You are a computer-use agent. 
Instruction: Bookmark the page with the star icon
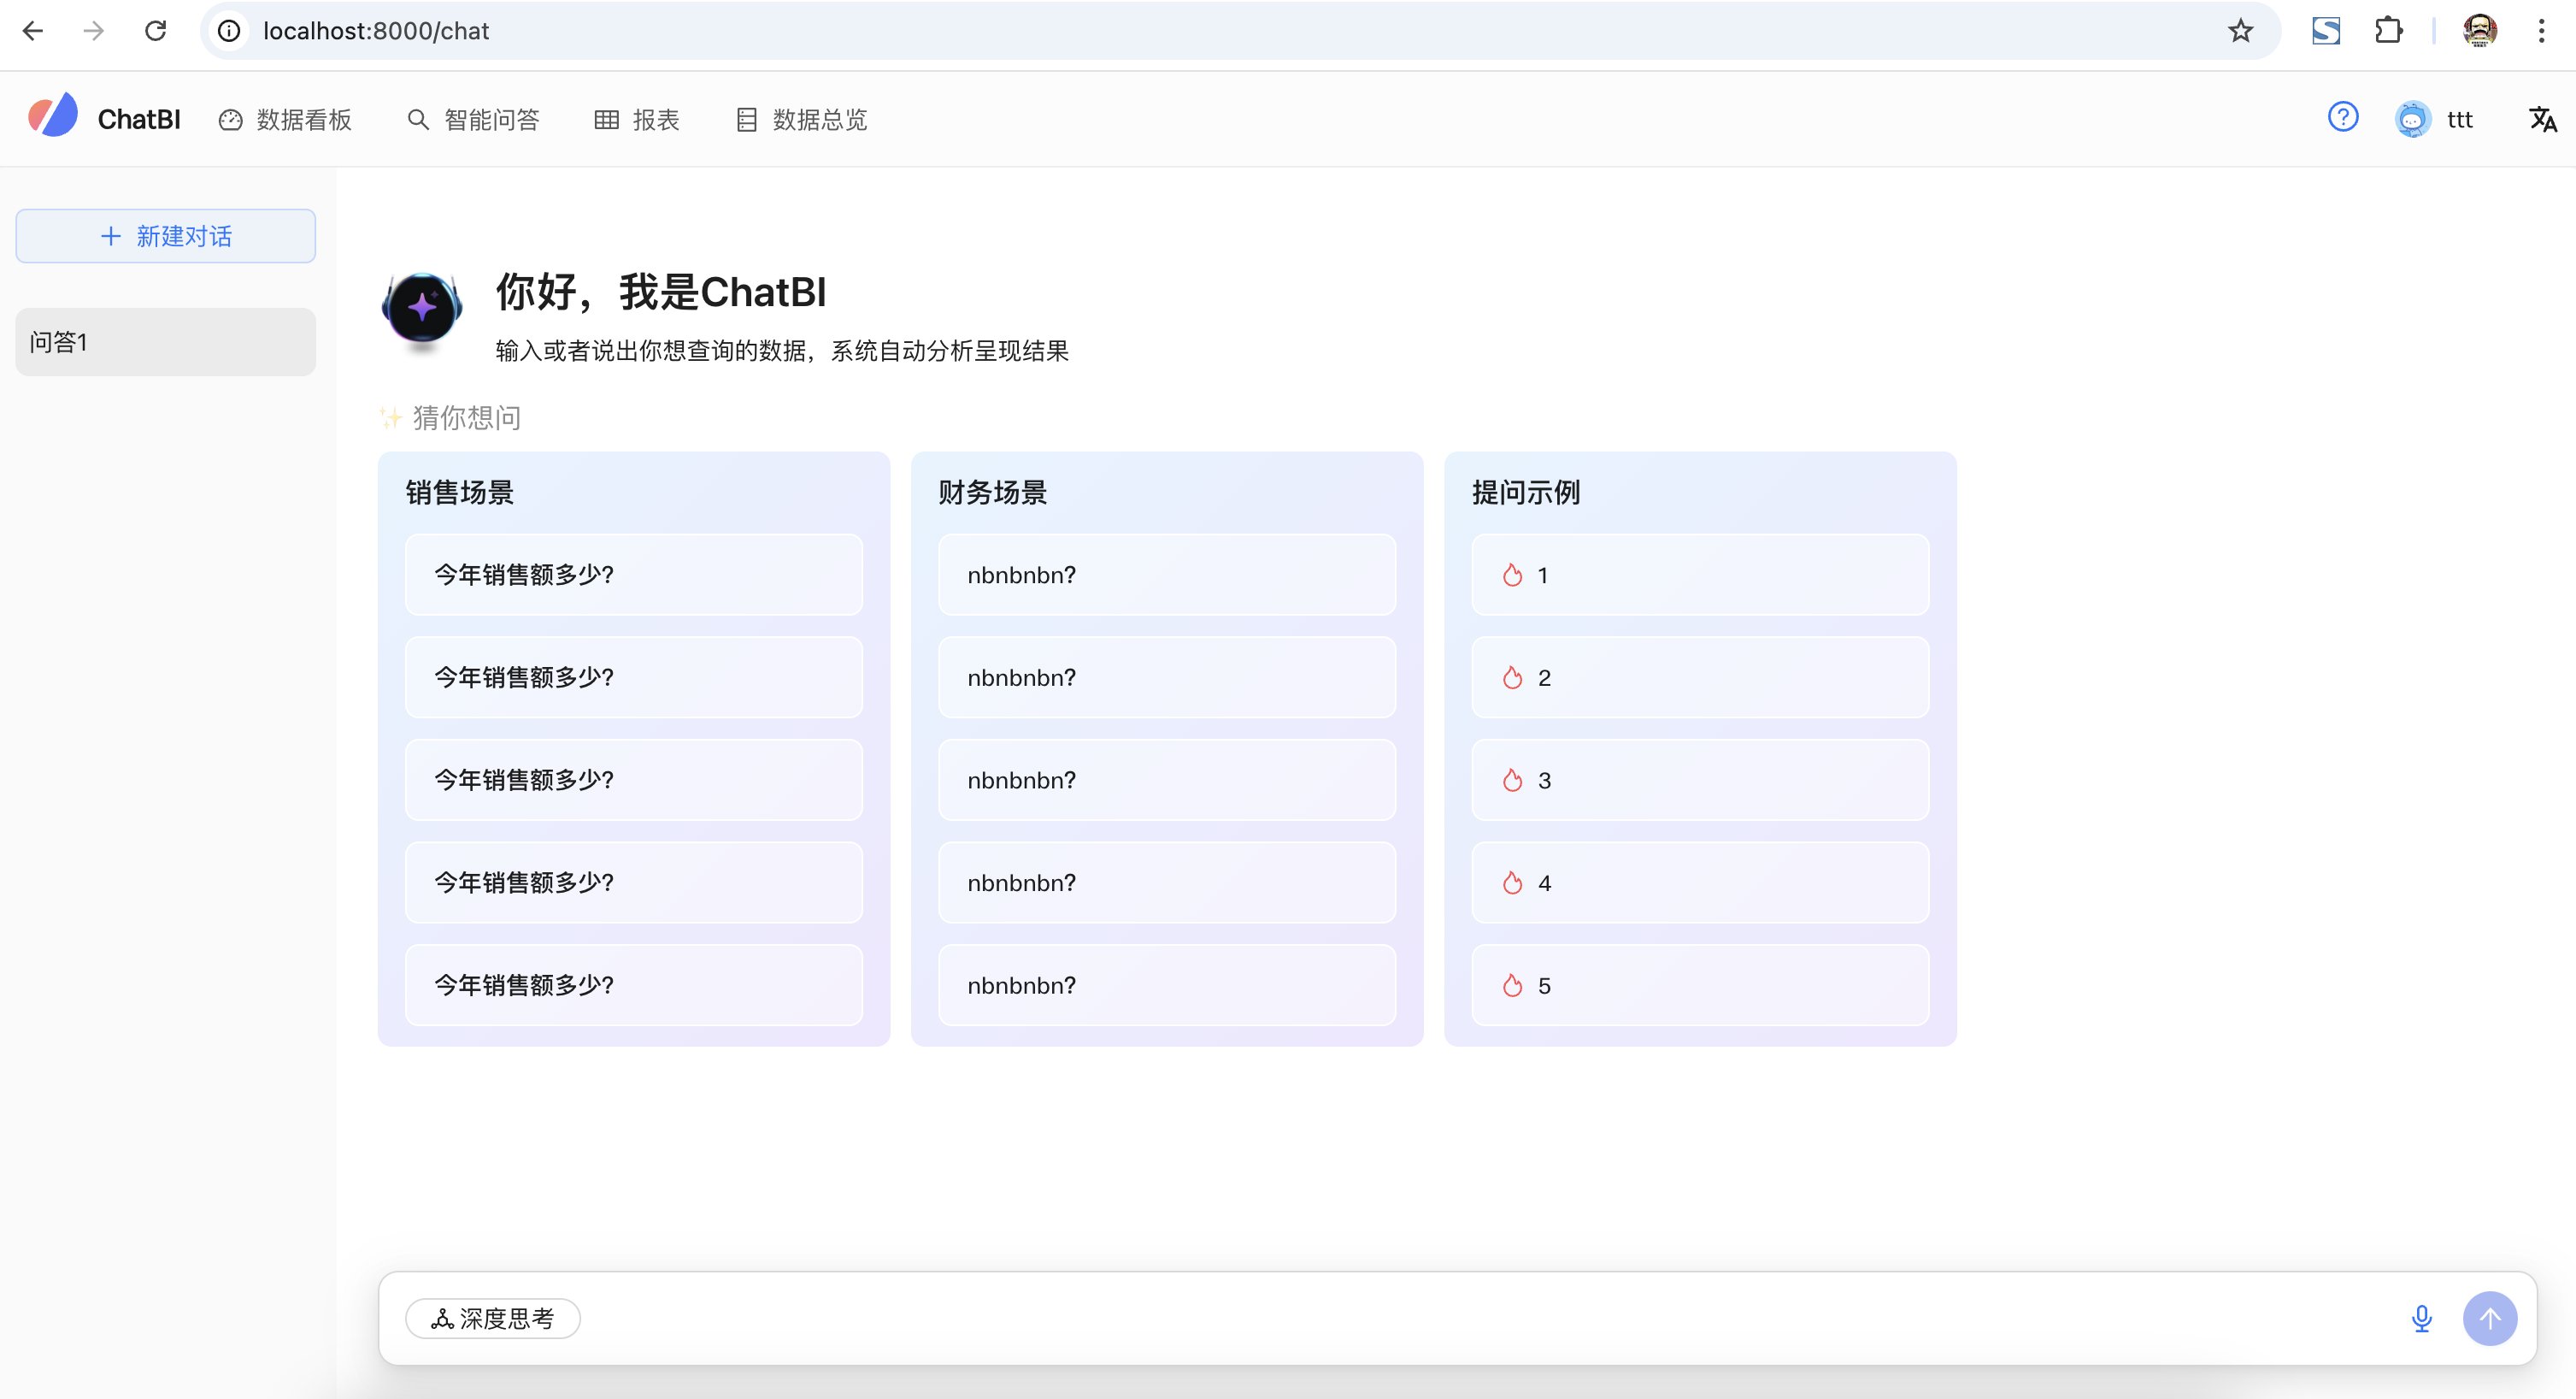(x=2240, y=30)
